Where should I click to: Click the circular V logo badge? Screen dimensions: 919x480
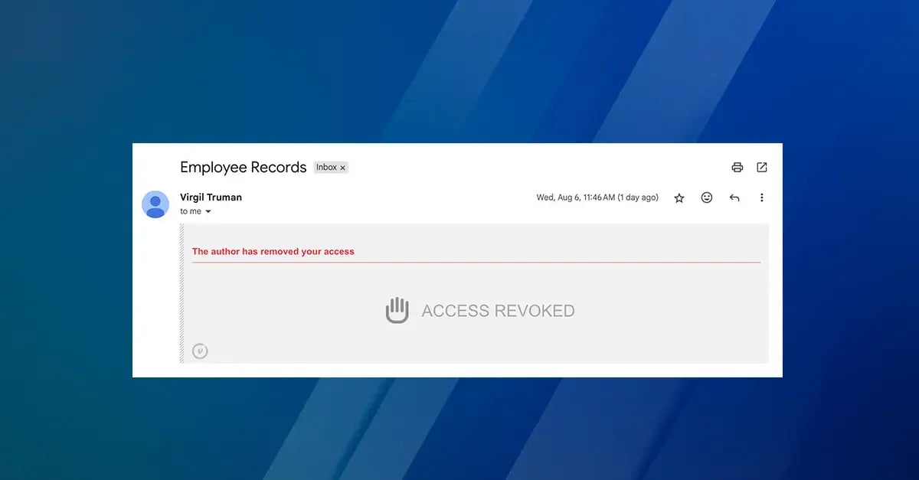click(200, 351)
